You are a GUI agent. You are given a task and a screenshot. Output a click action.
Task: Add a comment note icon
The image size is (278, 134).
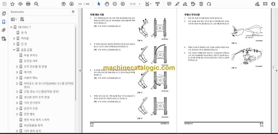click(x=169, y=4)
